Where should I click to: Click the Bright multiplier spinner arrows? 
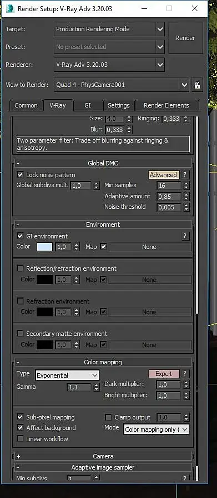(186, 396)
